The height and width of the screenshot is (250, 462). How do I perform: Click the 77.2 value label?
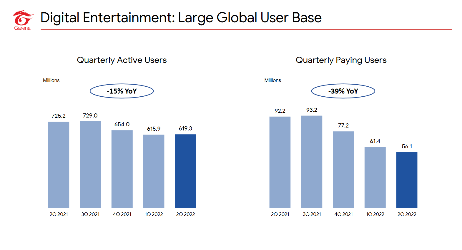pos(343,125)
